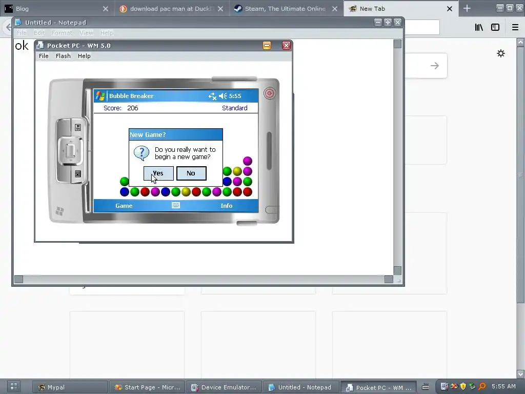Open File menu in Notepad

coord(22,33)
